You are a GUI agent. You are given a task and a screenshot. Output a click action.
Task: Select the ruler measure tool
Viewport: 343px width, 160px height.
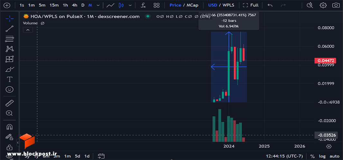point(9,103)
